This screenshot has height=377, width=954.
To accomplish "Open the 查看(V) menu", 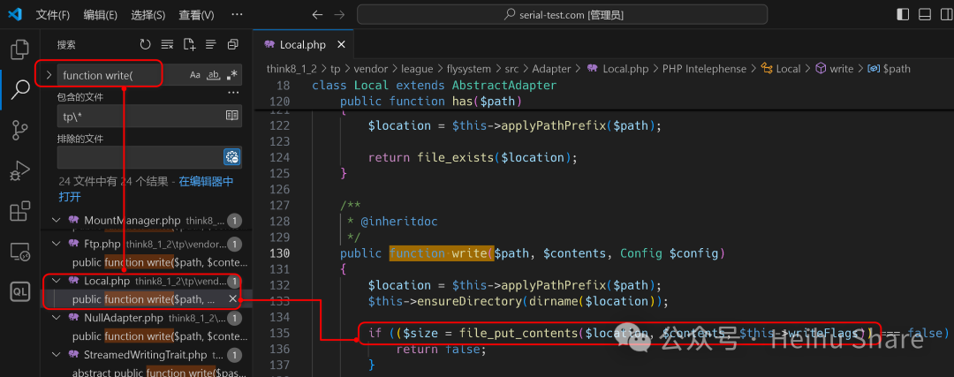I will click(x=196, y=15).
